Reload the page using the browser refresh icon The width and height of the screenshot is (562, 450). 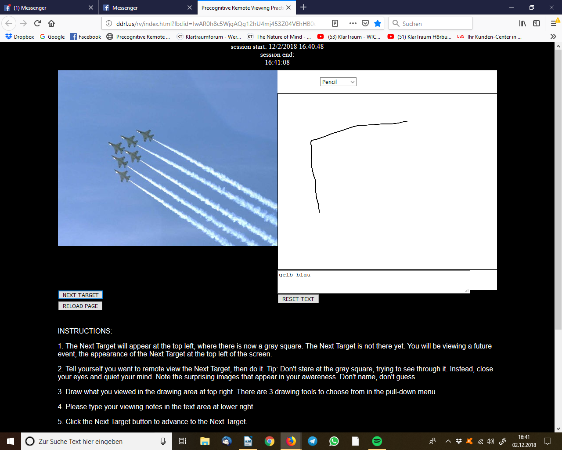pyautogui.click(x=37, y=23)
